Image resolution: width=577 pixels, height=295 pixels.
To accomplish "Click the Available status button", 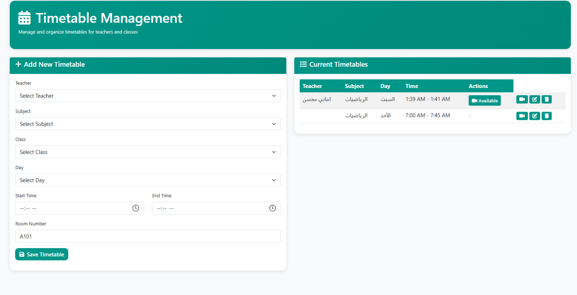I will pyautogui.click(x=485, y=100).
